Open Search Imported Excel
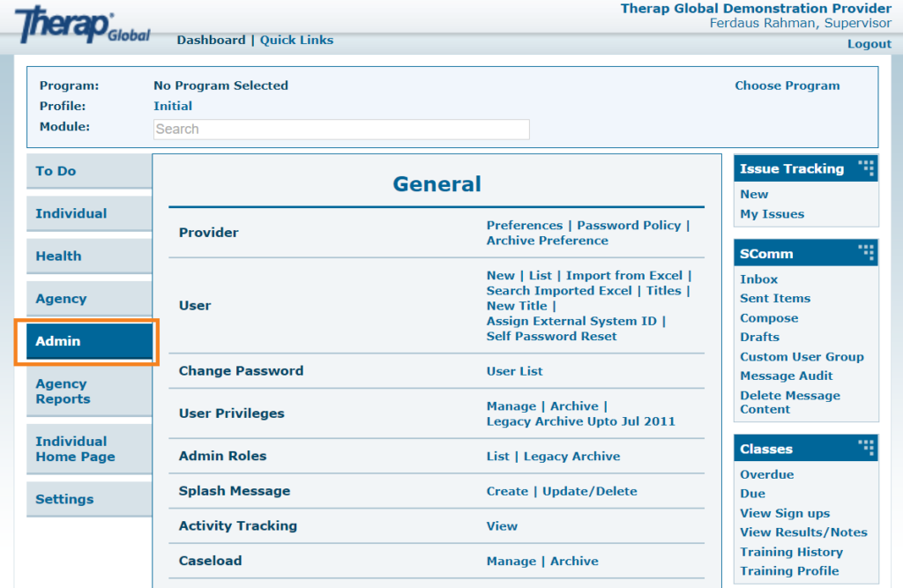Image resolution: width=903 pixels, height=588 pixels. coord(559,291)
